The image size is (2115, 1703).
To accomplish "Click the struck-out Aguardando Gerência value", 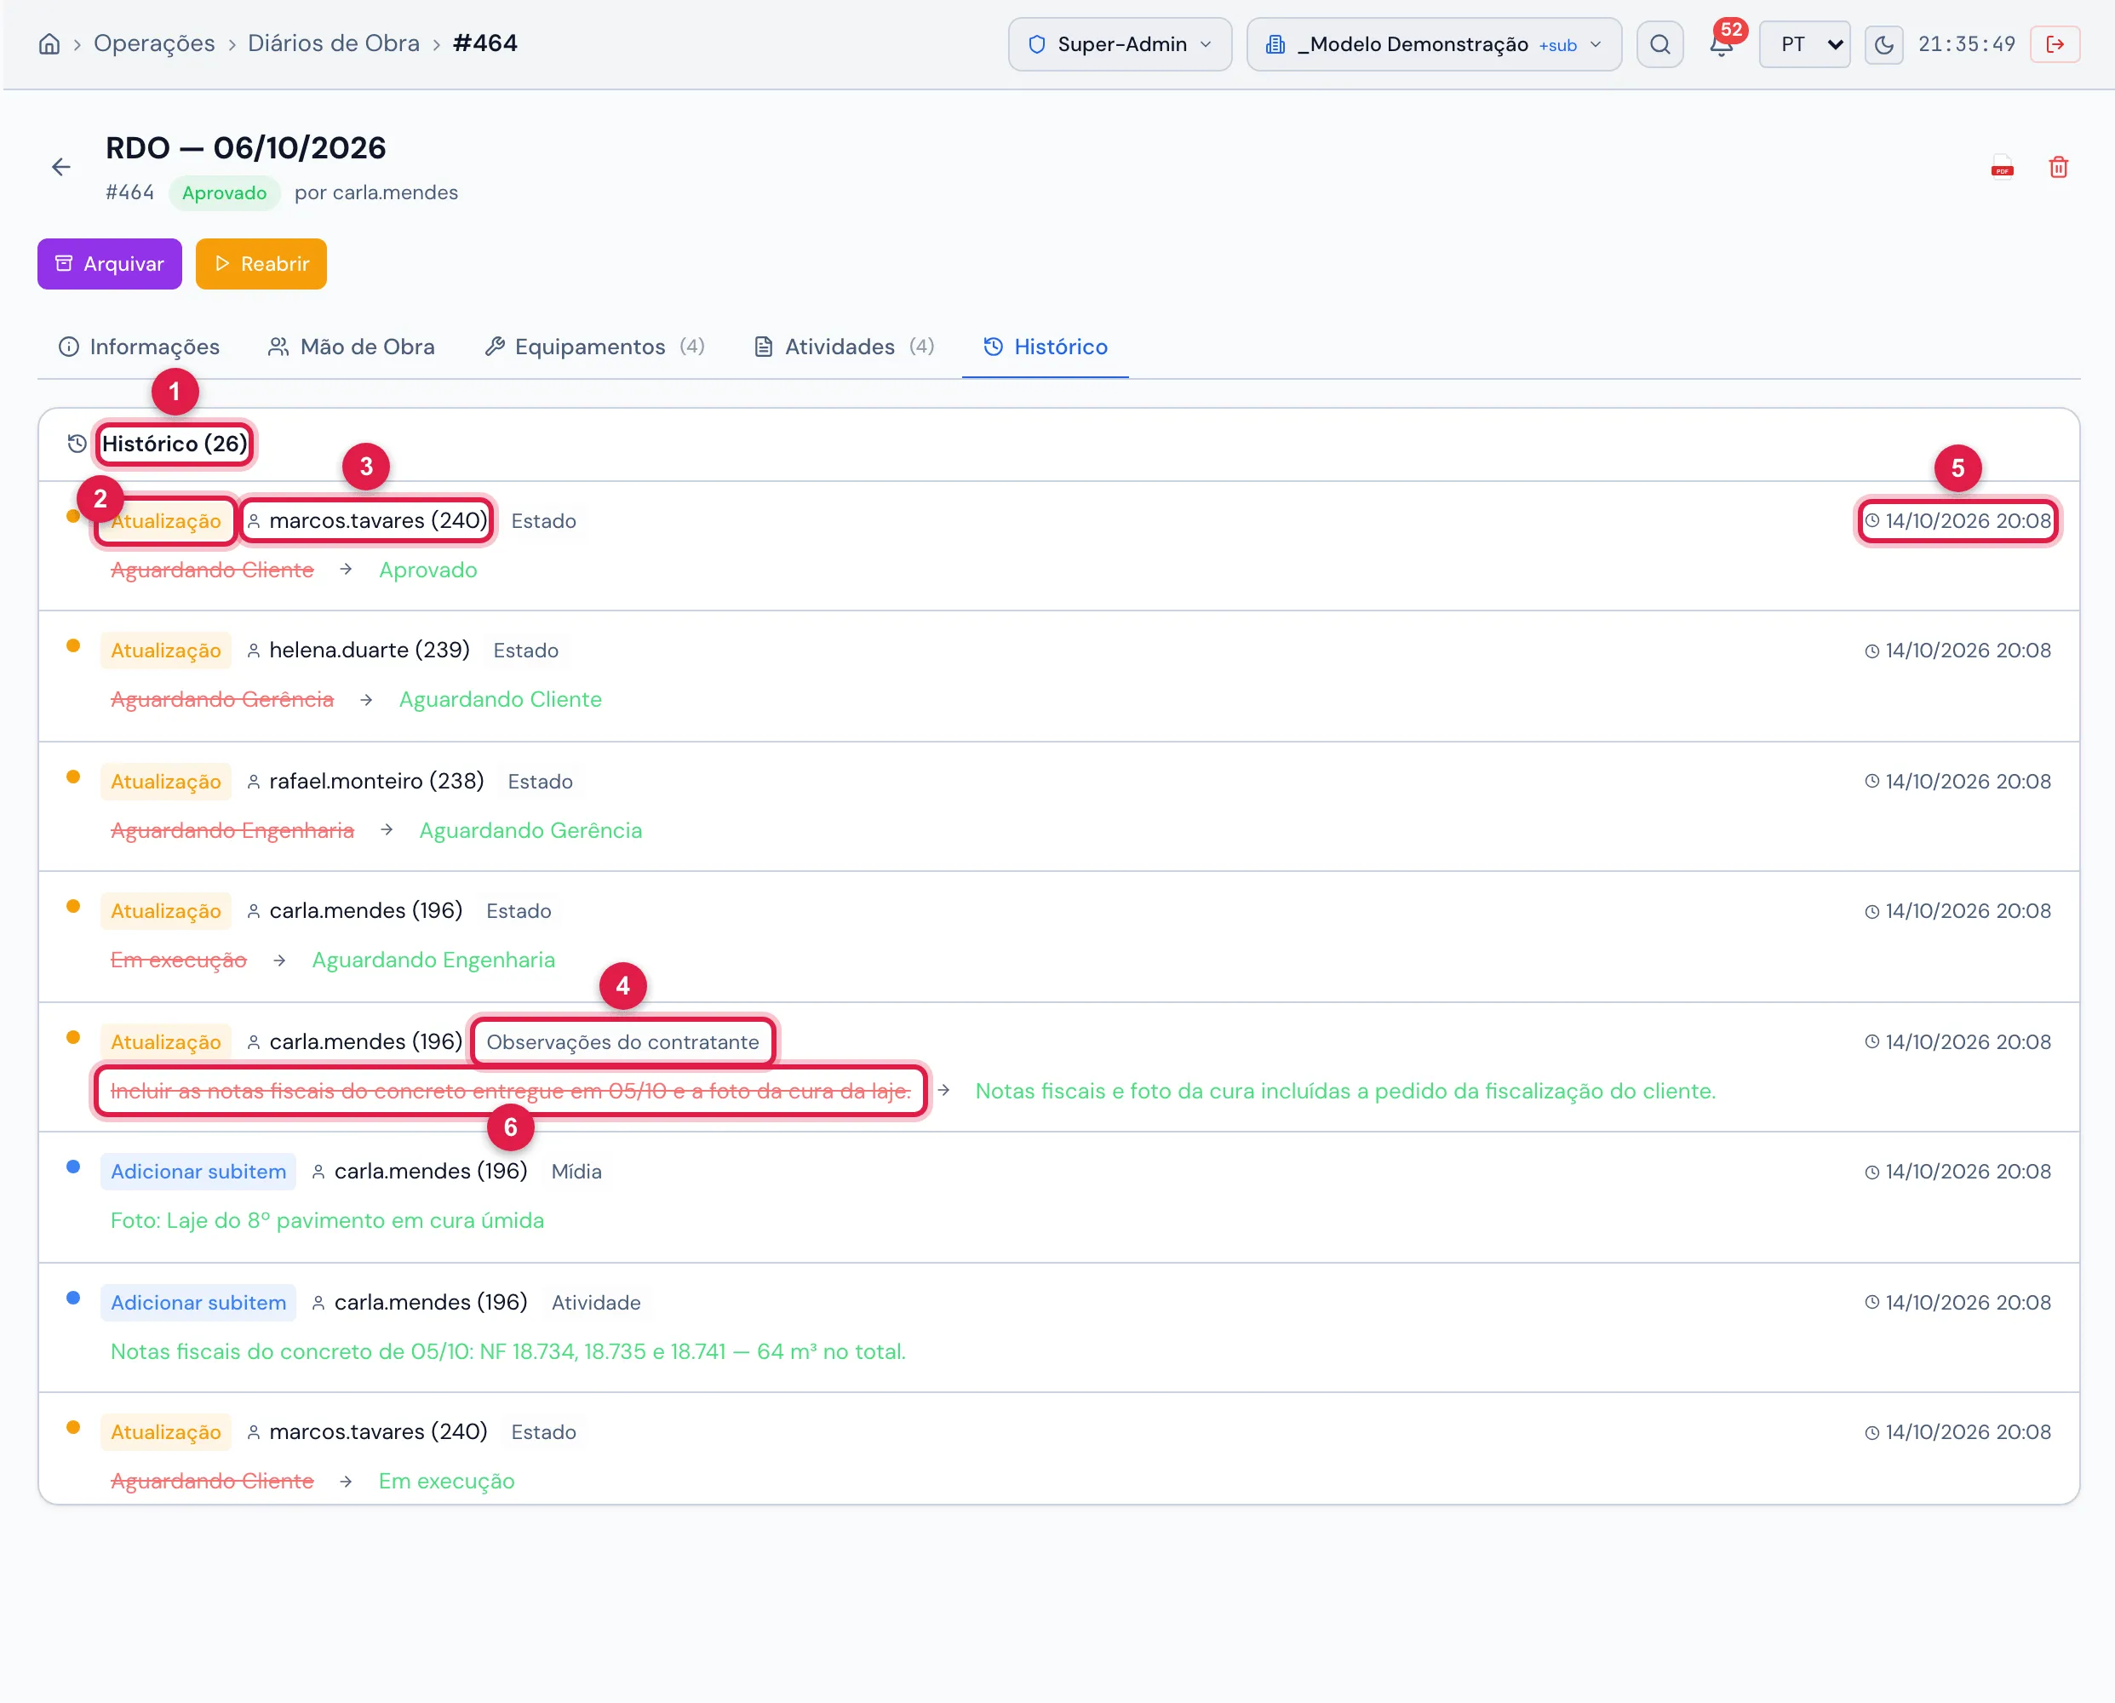I will click(x=221, y=699).
